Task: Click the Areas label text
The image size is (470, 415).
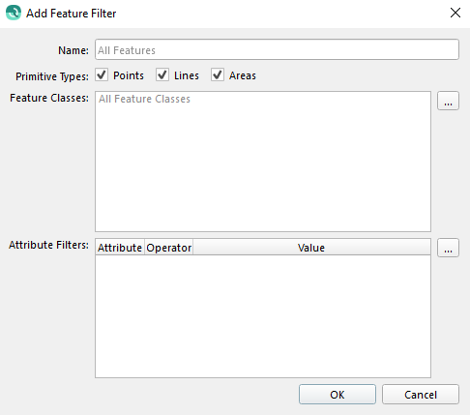Action: (243, 75)
